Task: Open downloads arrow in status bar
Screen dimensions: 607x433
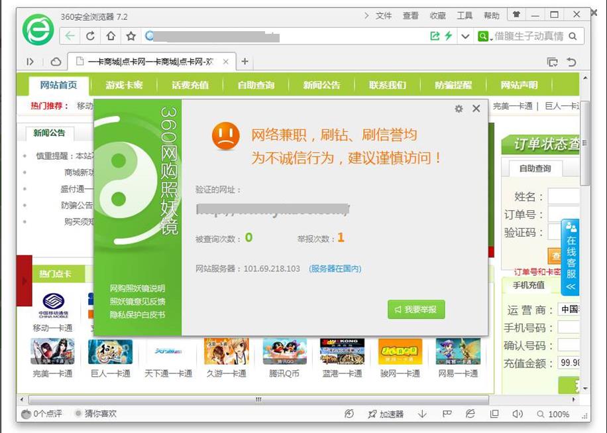Action: point(422,414)
